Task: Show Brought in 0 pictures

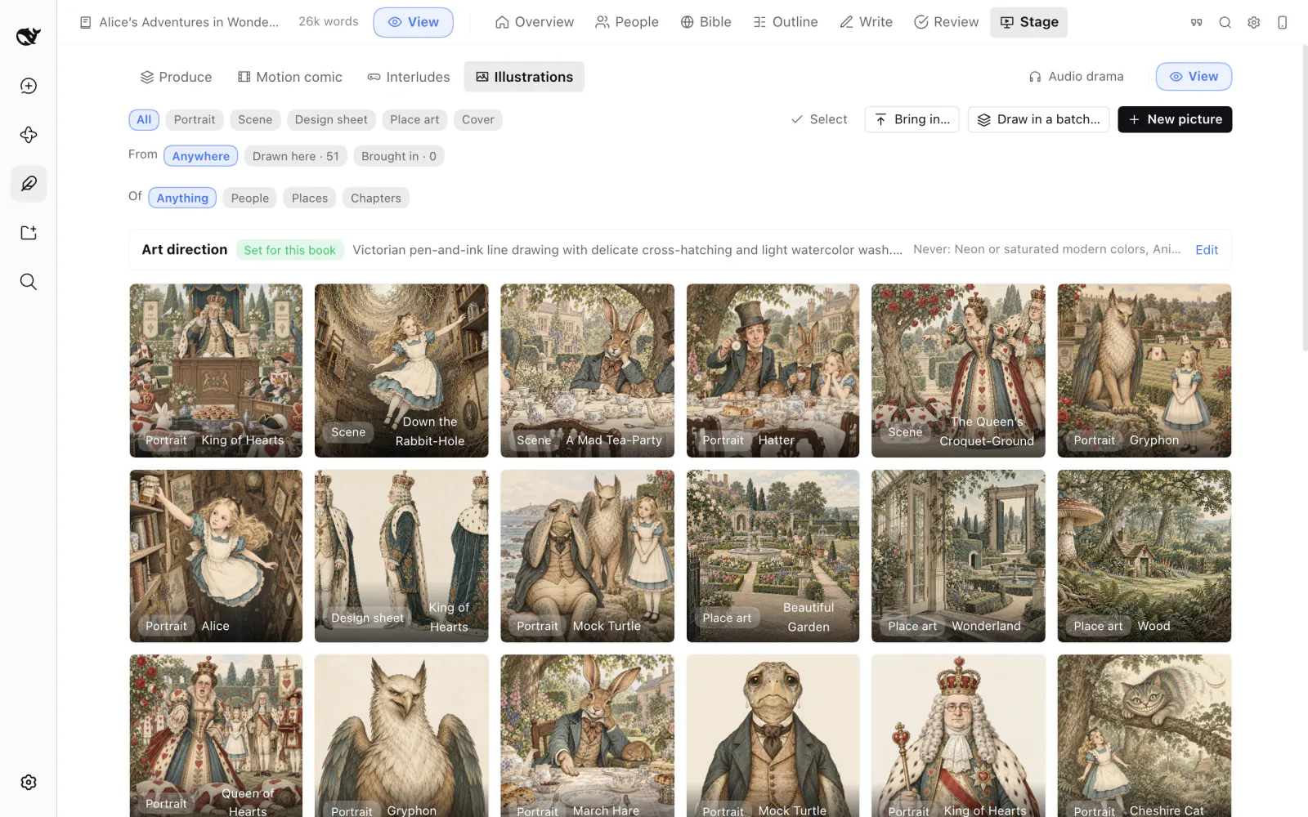Action: (x=399, y=156)
